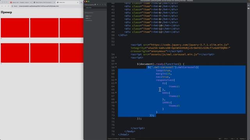This screenshot has height=140, width=250.
Task: Collapse the fold arrow at line 62 responsive
Action: pos(116,80)
